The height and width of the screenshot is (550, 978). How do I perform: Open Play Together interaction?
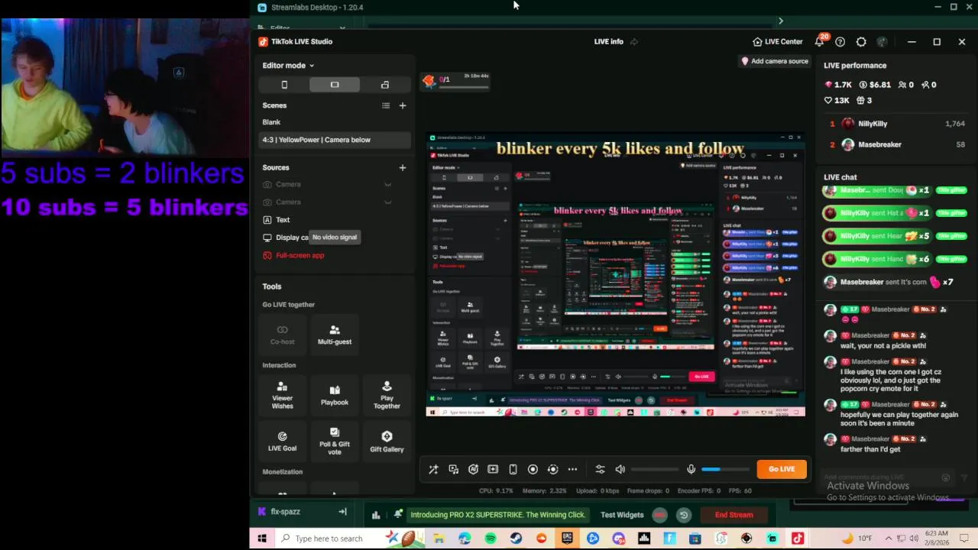tap(387, 395)
